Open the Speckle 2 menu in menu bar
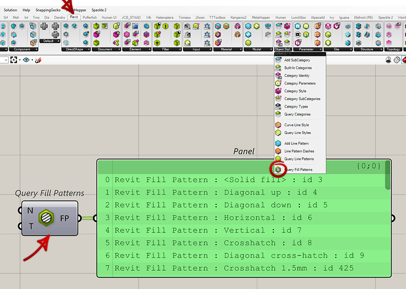Viewport: 406px width, 289px height. click(99, 10)
